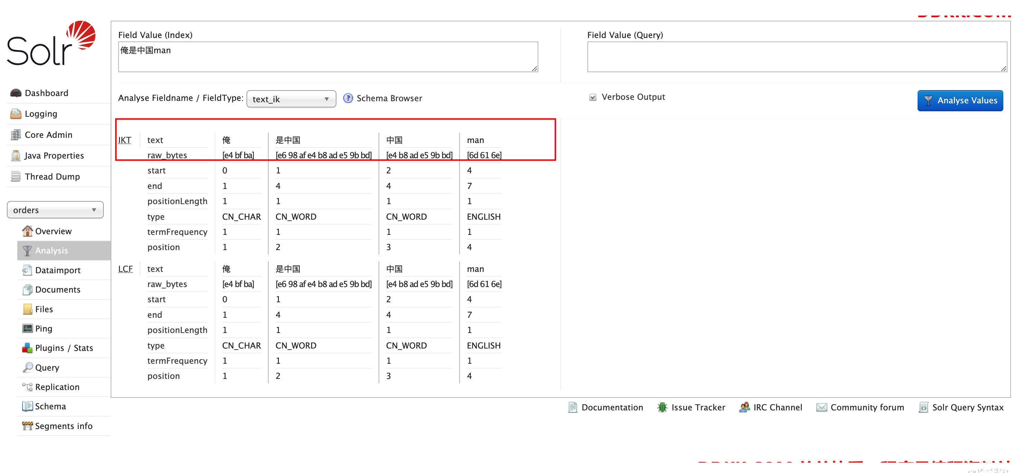Open the orders core selector dropdown

click(x=55, y=210)
